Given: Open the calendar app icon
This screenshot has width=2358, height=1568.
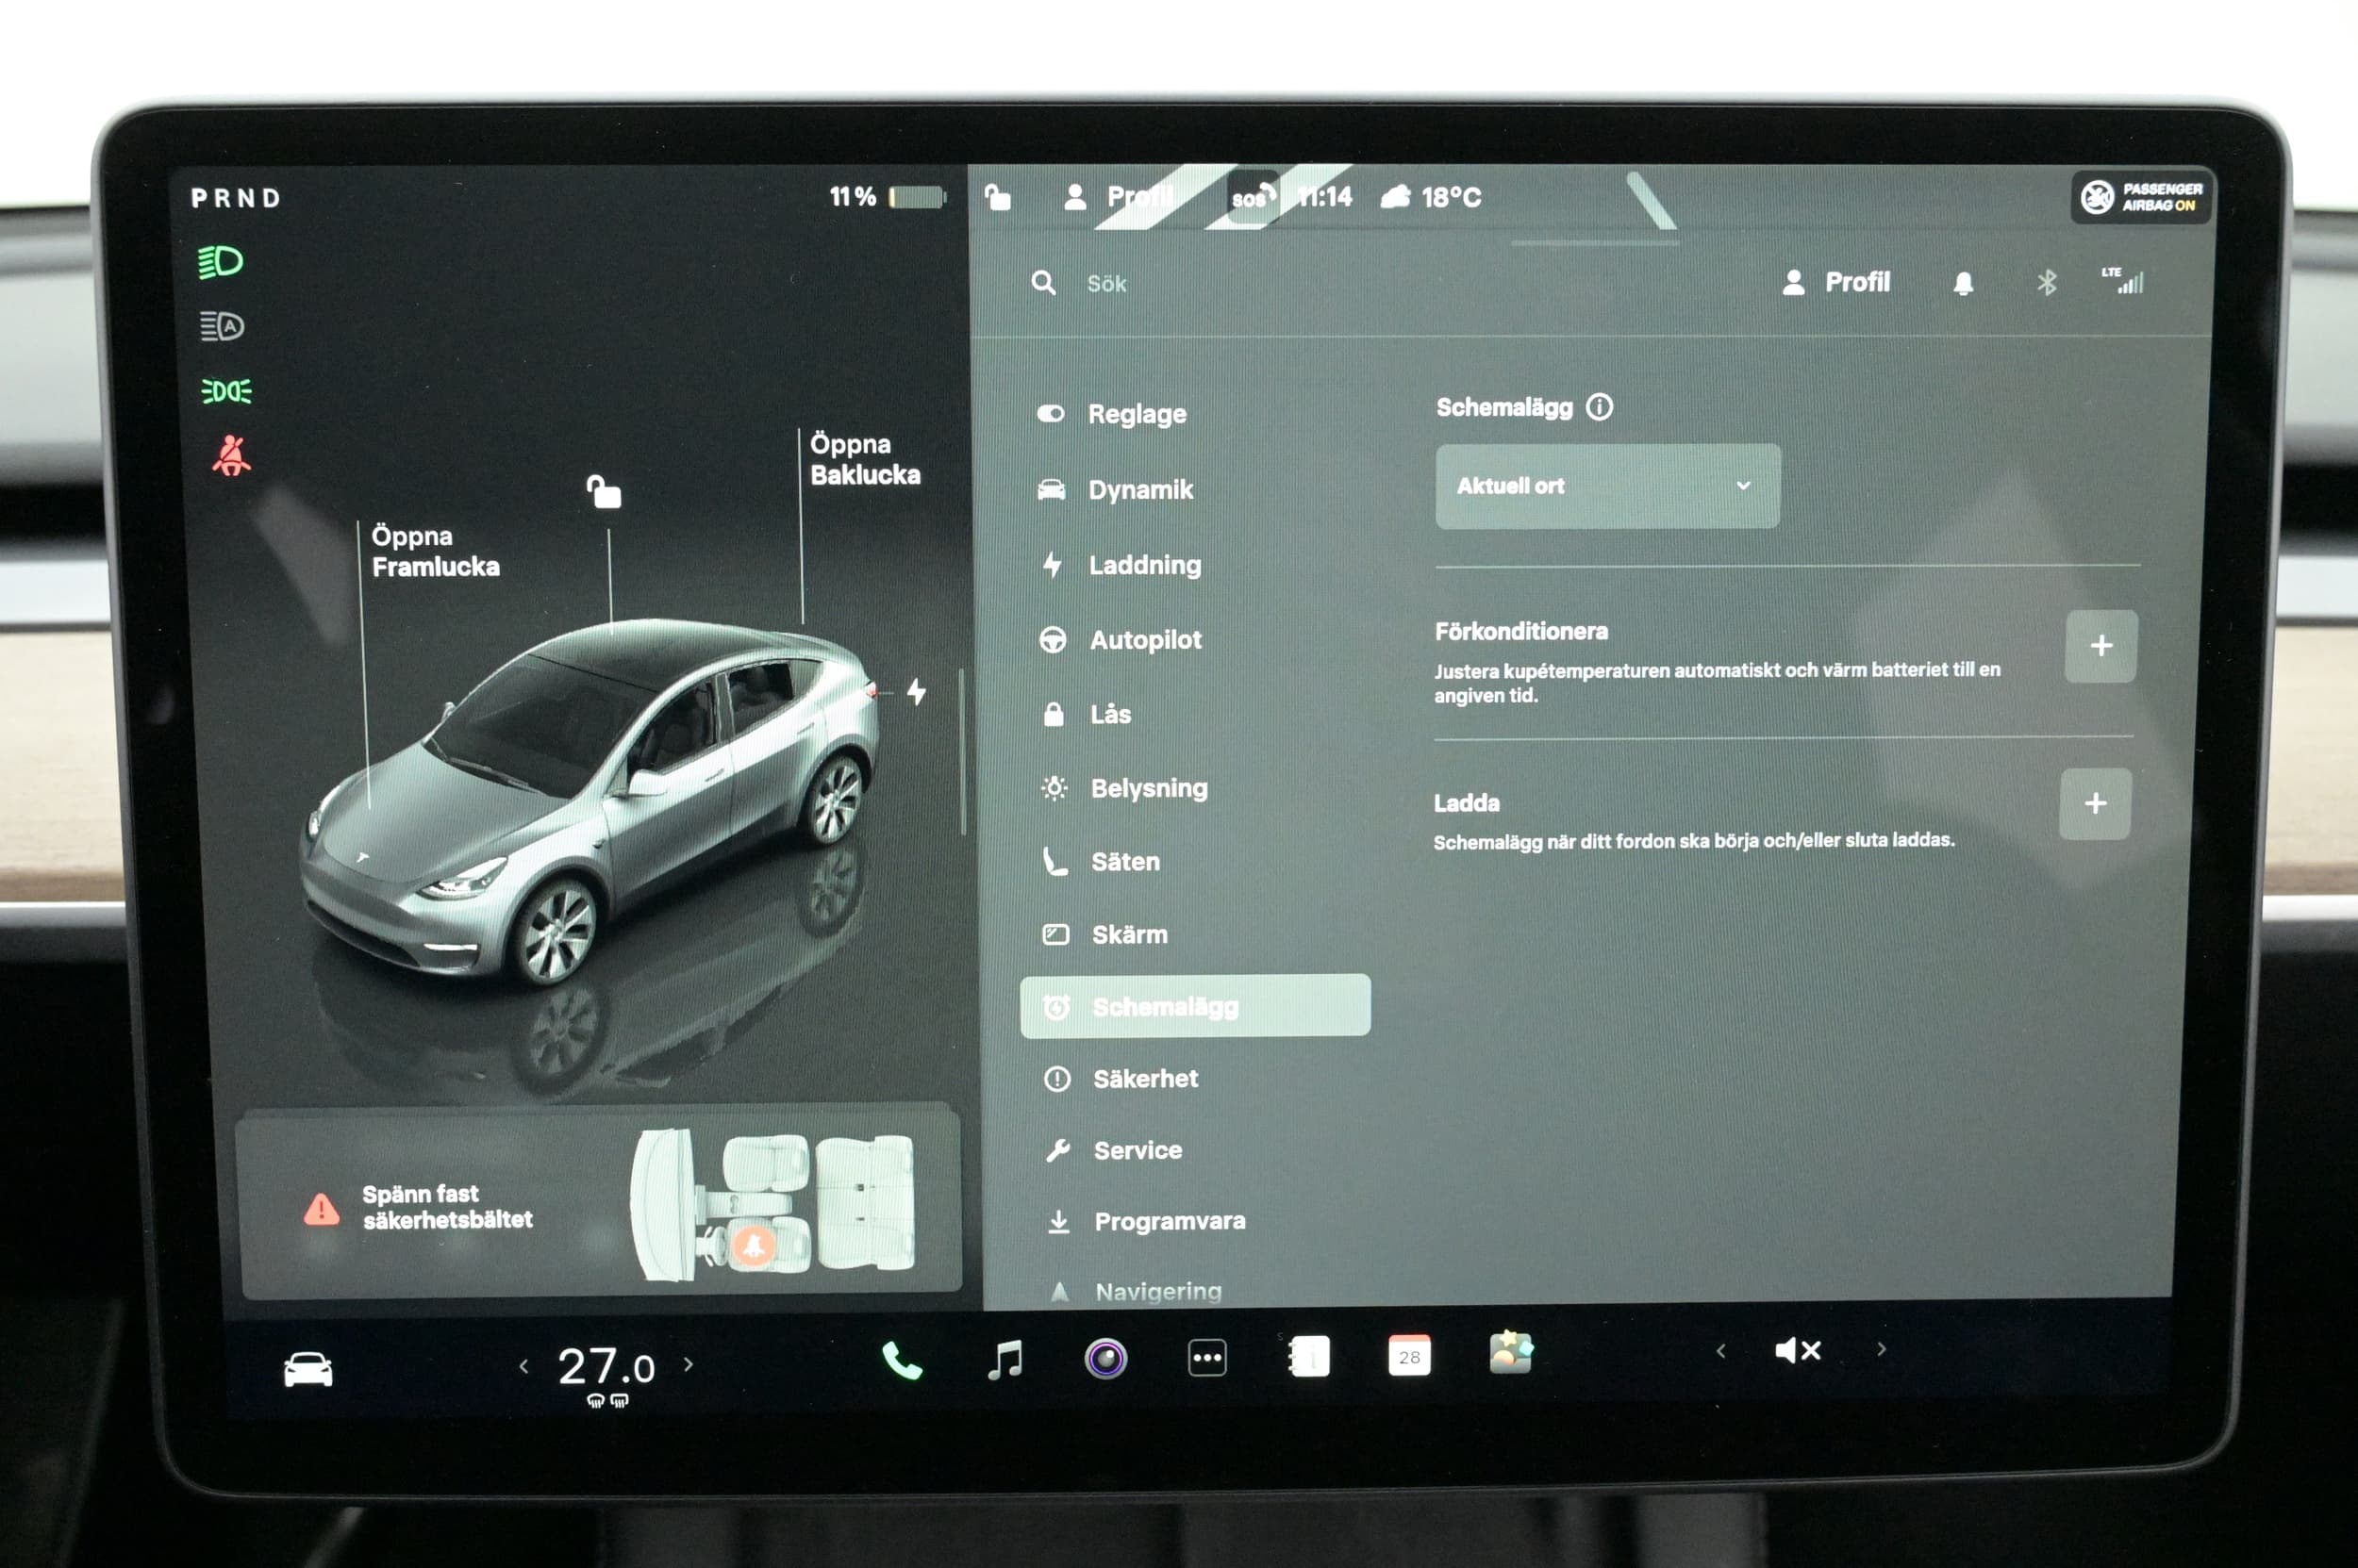Looking at the screenshot, I should click(x=1408, y=1357).
